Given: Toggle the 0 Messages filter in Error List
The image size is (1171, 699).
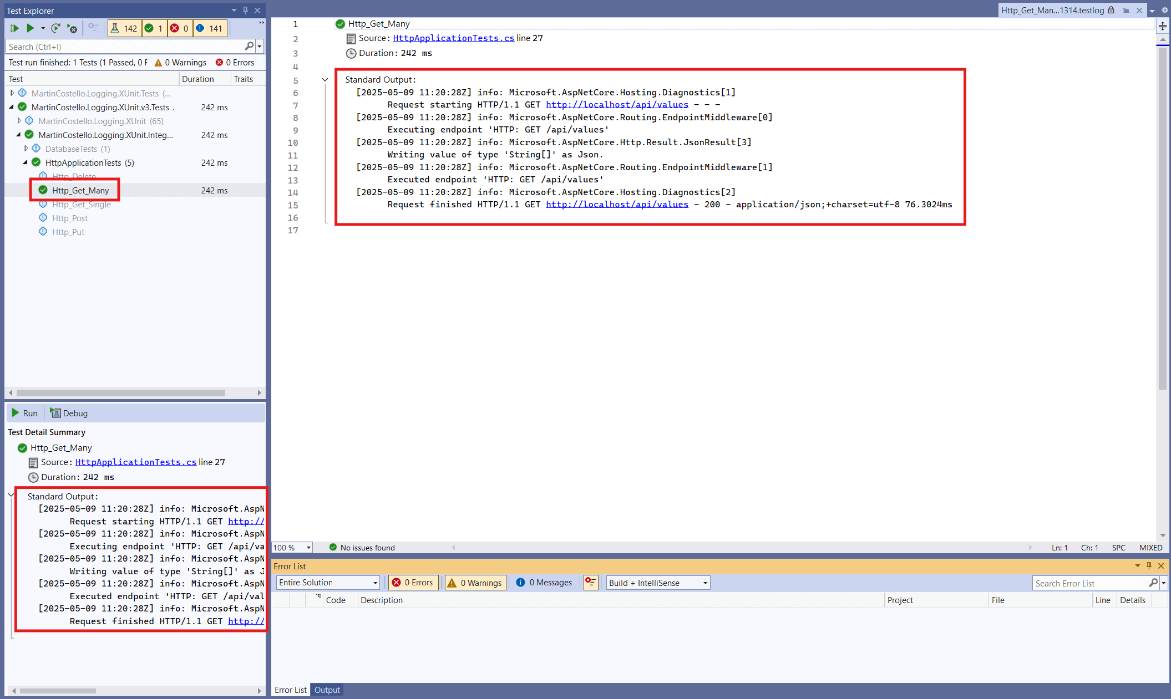Looking at the screenshot, I should (544, 583).
